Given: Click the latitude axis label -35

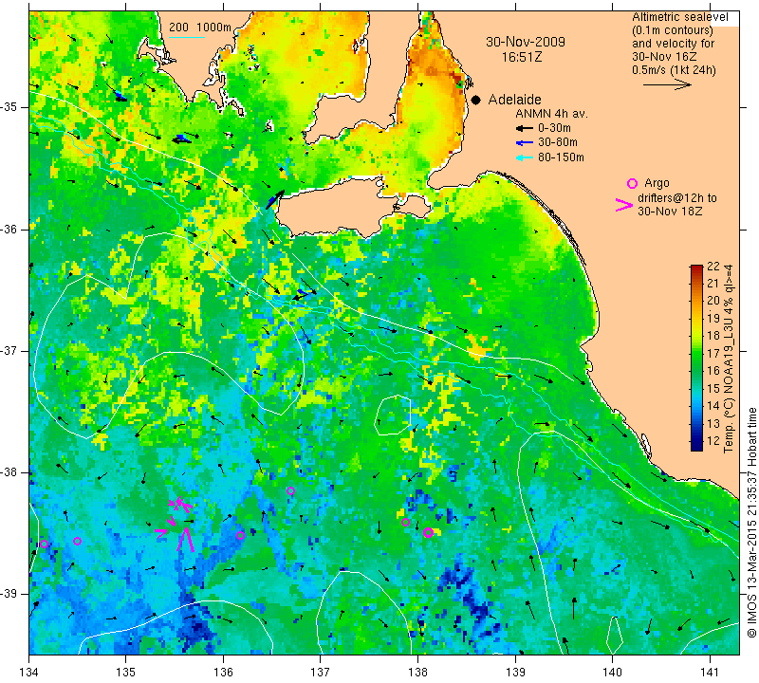Looking at the screenshot, I should 9,107.
